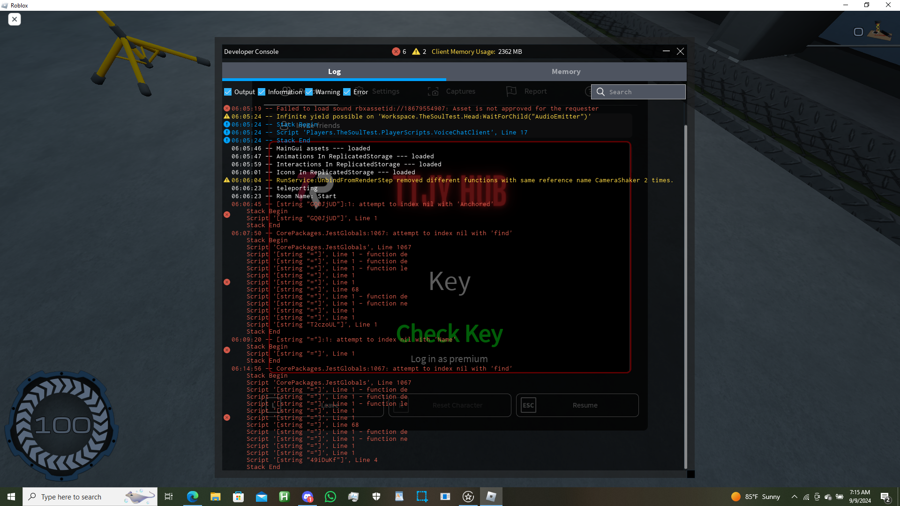The image size is (900, 506).
Task: Click the Roblox icon in the taskbar
Action: (491, 497)
